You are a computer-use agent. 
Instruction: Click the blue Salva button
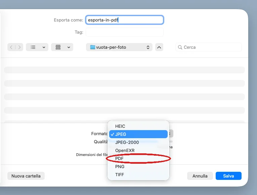coord(228,176)
